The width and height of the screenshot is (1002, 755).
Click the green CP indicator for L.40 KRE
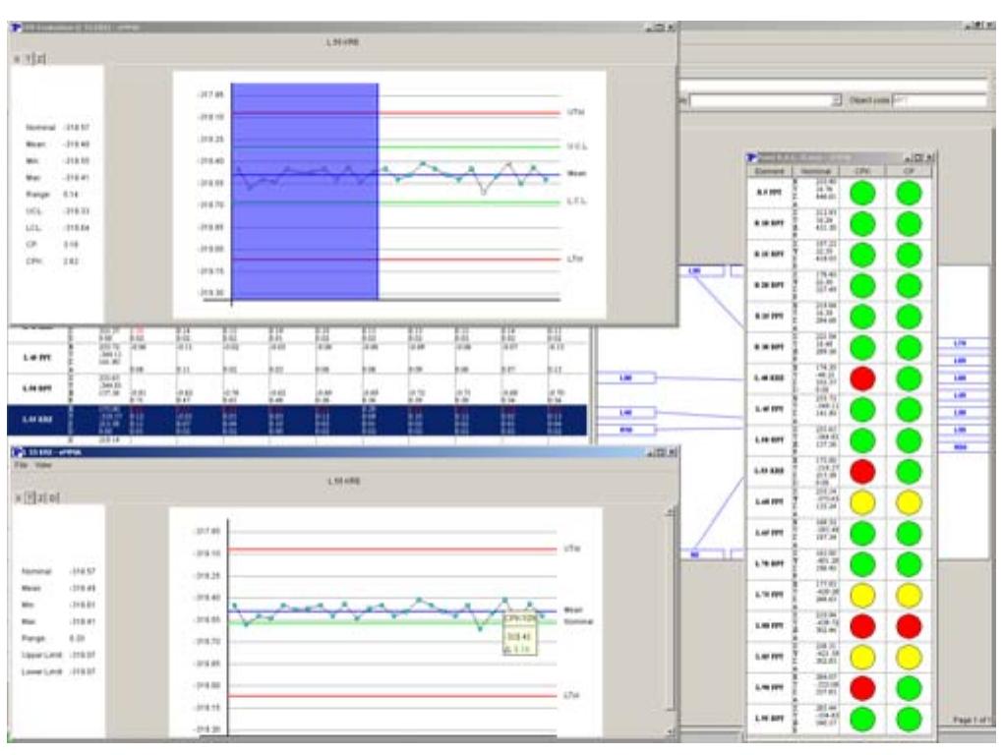coord(909,378)
